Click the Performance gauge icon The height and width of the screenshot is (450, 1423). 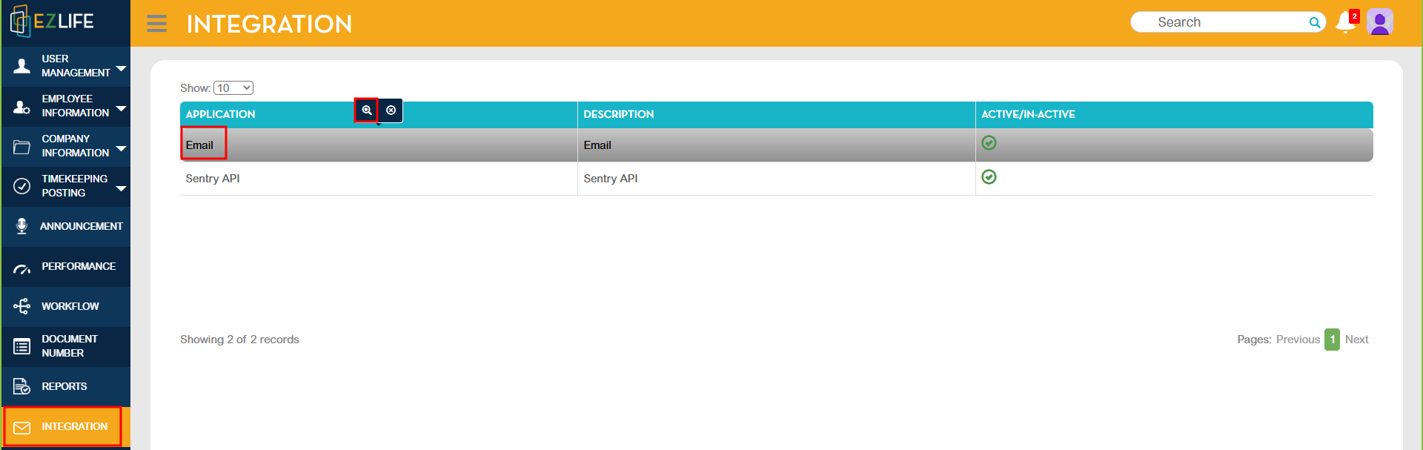(x=22, y=268)
